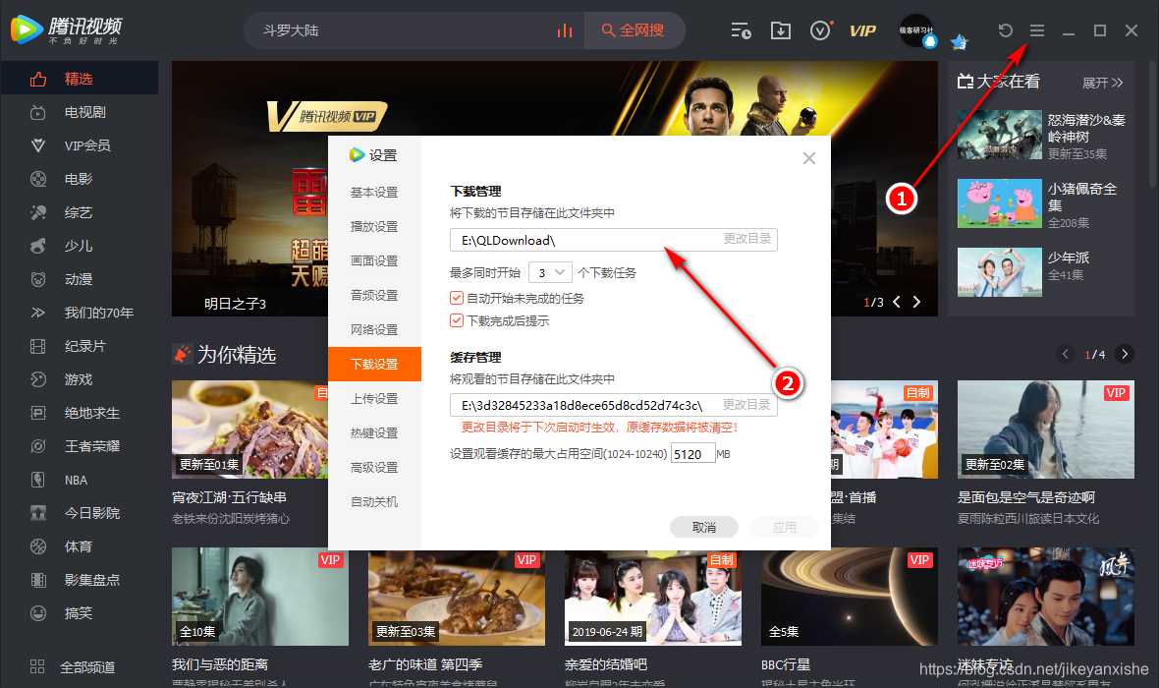This screenshot has height=688, width=1159.
Task: Open 是面包是空气是奇迹啊 video
Action: [1045, 430]
